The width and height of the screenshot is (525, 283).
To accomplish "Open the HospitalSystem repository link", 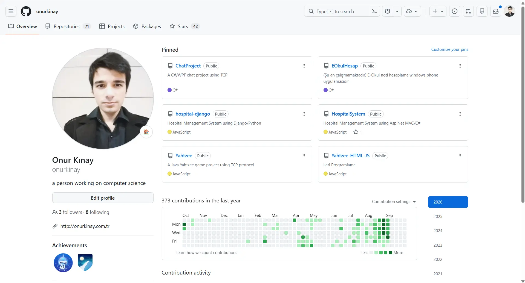I will click(x=348, y=114).
